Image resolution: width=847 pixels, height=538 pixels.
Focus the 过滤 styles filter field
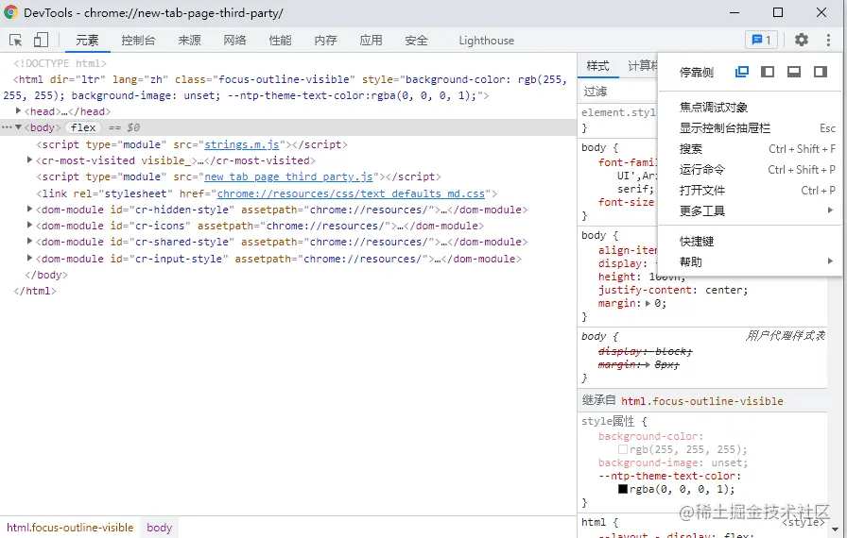pyautogui.click(x=618, y=92)
